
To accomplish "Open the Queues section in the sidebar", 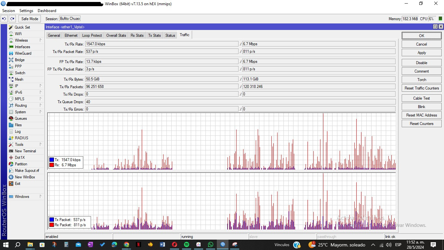I will pos(21,118).
